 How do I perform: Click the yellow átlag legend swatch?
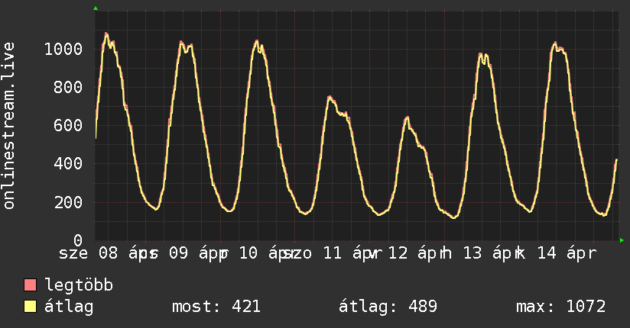tap(30, 307)
